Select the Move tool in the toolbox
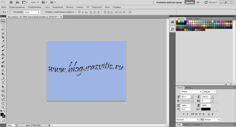The width and height of the screenshot is (236, 127). (3, 21)
